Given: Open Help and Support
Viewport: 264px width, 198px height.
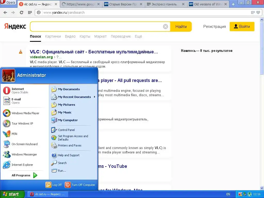Looking at the screenshot, I should click(x=73, y=155).
